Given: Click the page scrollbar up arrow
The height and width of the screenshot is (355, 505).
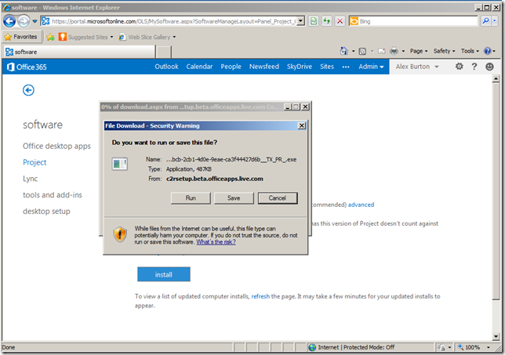Looking at the screenshot, I should tap(496, 79).
